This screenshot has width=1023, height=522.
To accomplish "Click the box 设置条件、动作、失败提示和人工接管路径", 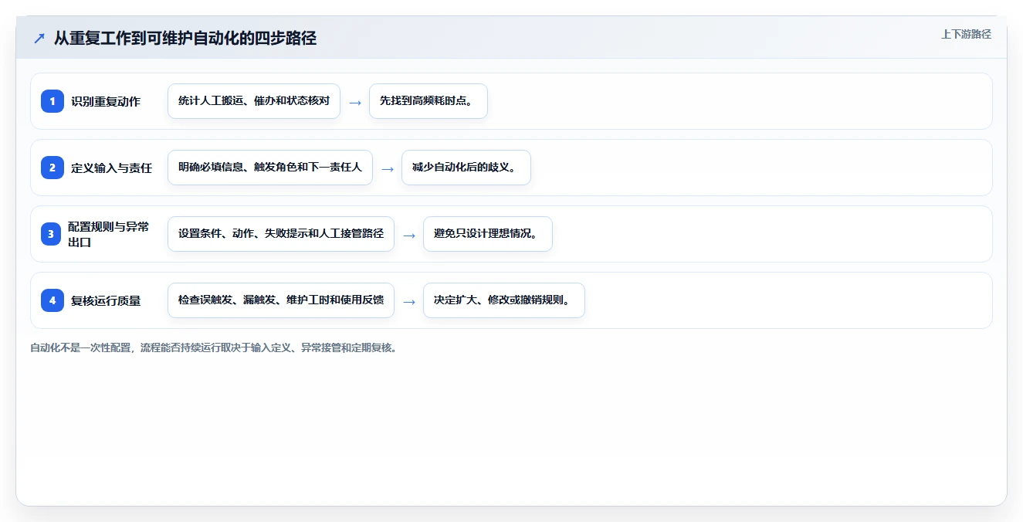I will coord(281,234).
